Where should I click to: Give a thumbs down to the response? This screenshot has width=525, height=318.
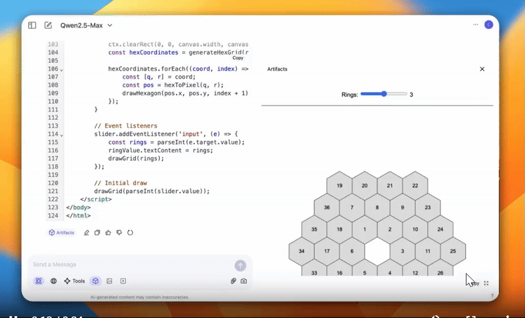point(119,232)
